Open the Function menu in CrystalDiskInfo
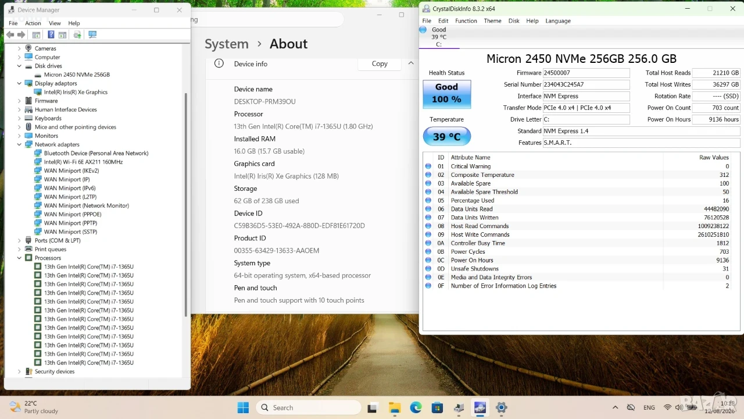The image size is (744, 419). point(466,21)
